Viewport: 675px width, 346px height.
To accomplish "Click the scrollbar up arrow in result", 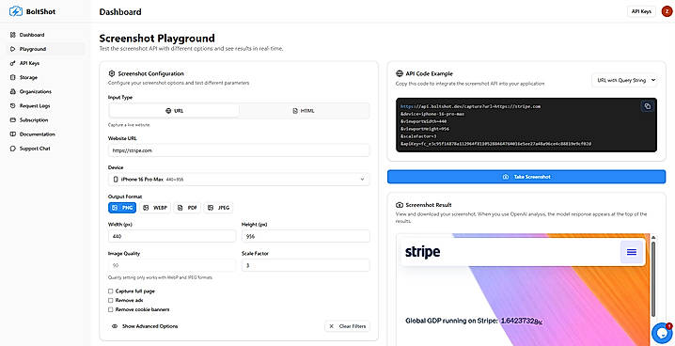I will [653, 237].
